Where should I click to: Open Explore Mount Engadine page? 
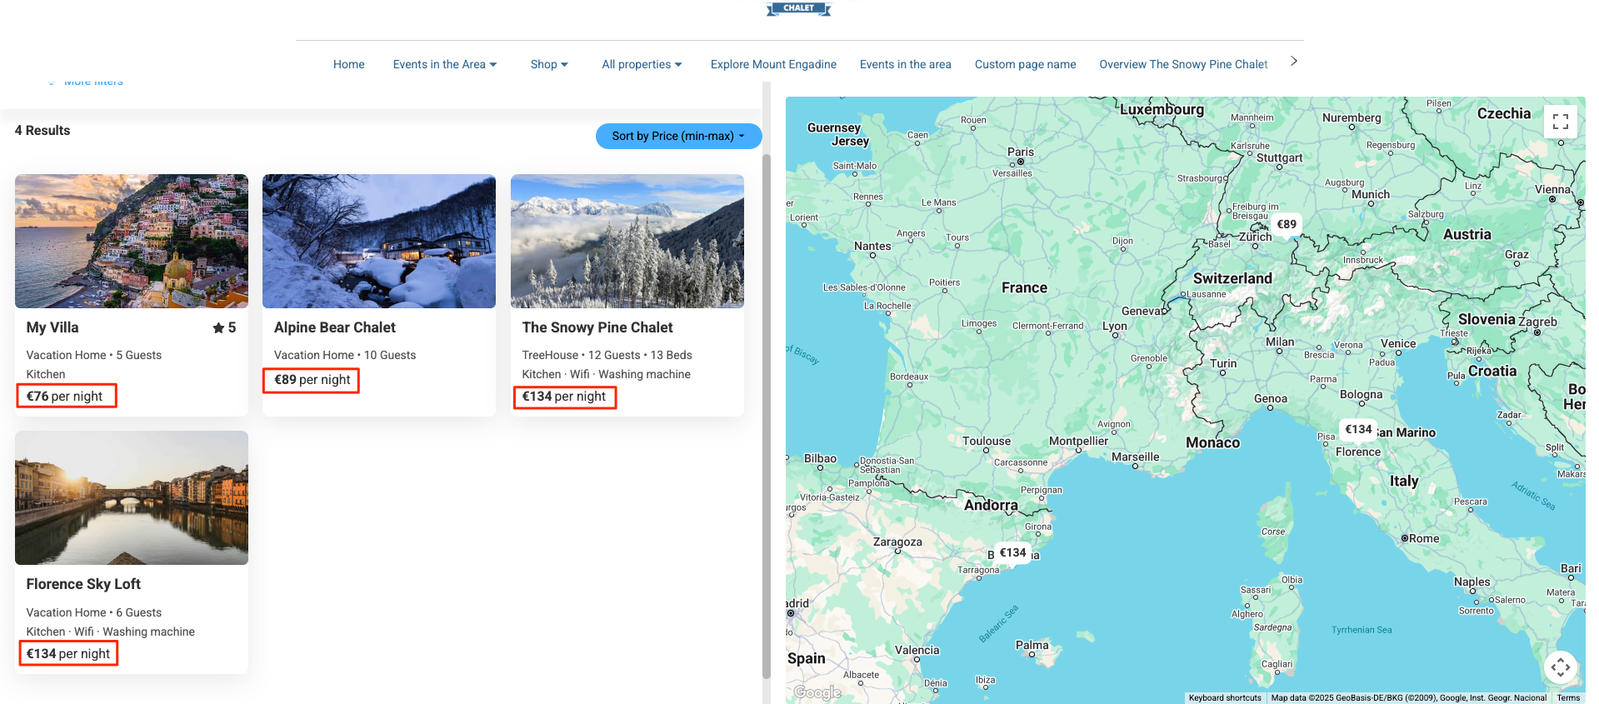pos(772,64)
